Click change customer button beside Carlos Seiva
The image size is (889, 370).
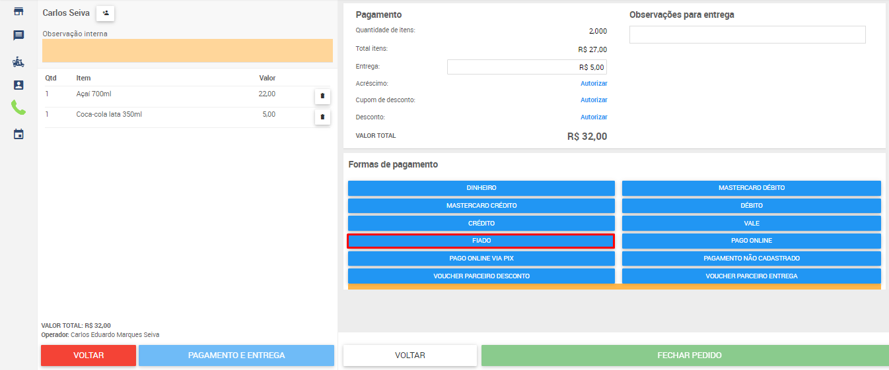pyautogui.click(x=106, y=13)
